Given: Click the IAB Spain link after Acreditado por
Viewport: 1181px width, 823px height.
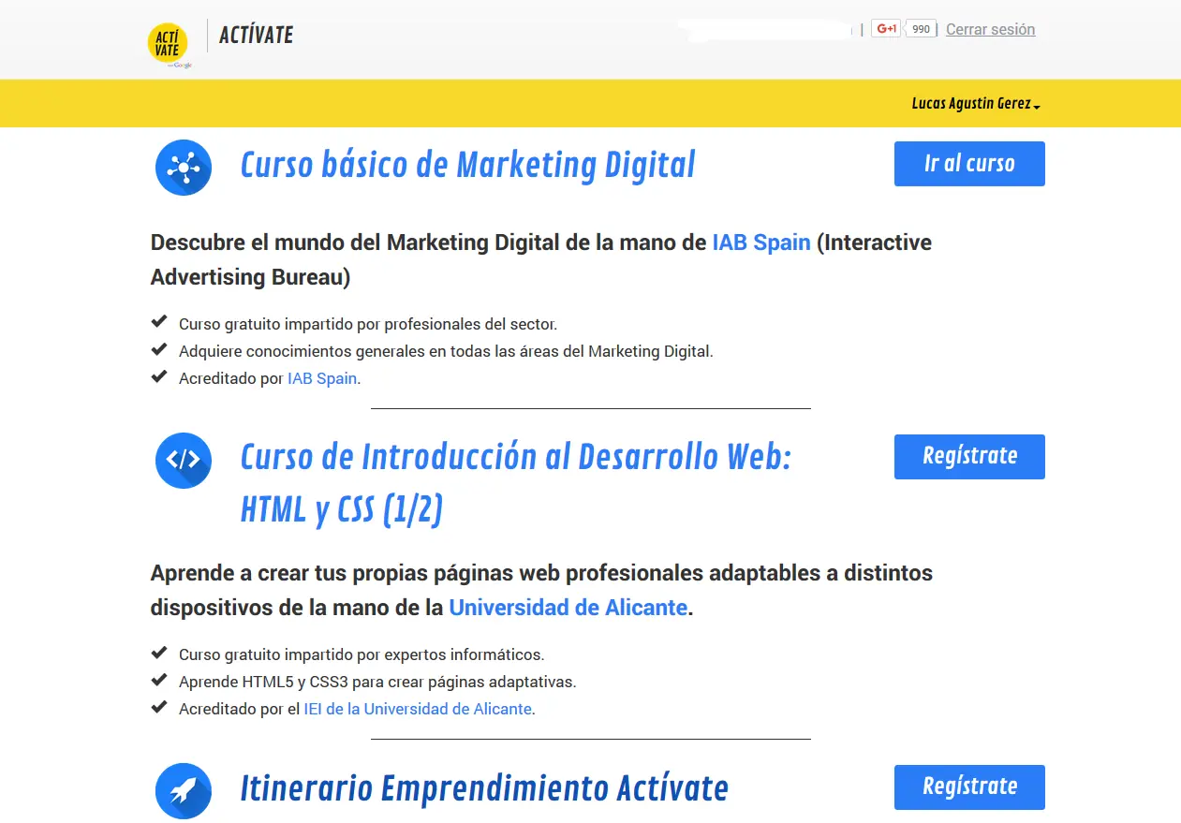Looking at the screenshot, I should coord(322,379).
